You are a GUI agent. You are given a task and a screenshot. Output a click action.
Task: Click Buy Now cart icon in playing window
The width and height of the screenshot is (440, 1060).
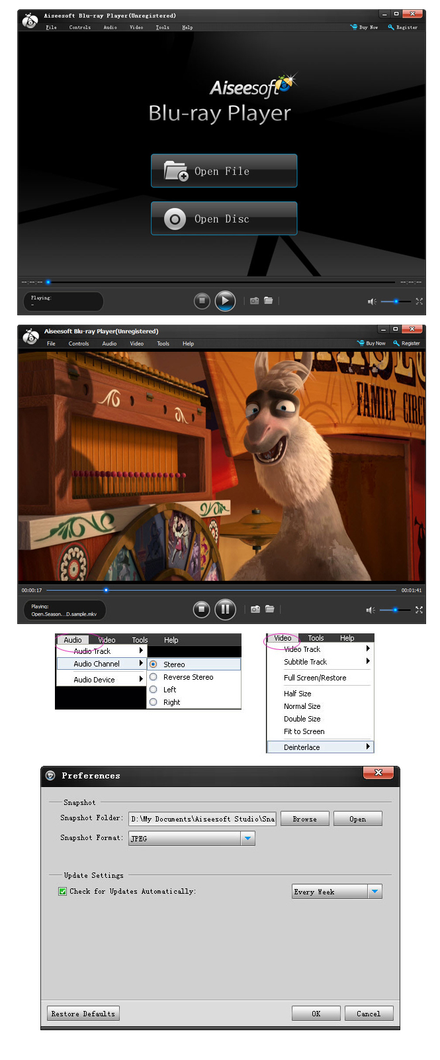[361, 343]
